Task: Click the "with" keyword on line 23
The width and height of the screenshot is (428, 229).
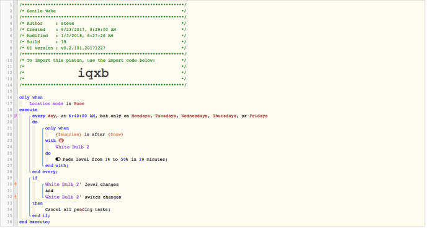Action: pos(50,140)
